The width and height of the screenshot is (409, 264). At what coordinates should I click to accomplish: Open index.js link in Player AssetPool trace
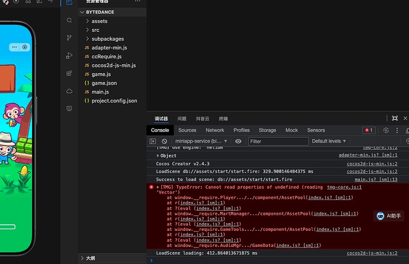[x=330, y=198]
